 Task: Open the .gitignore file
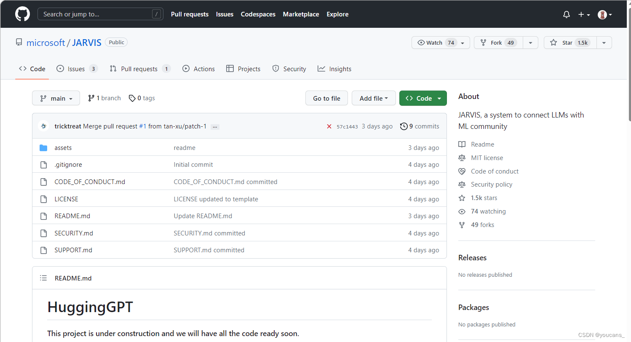click(x=69, y=165)
